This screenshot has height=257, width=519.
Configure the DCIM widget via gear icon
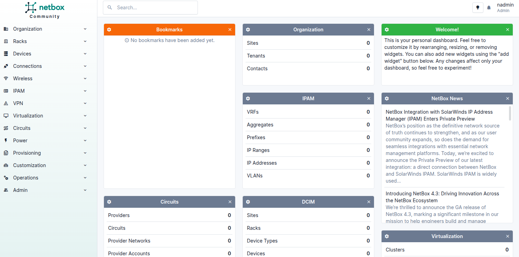(x=248, y=202)
